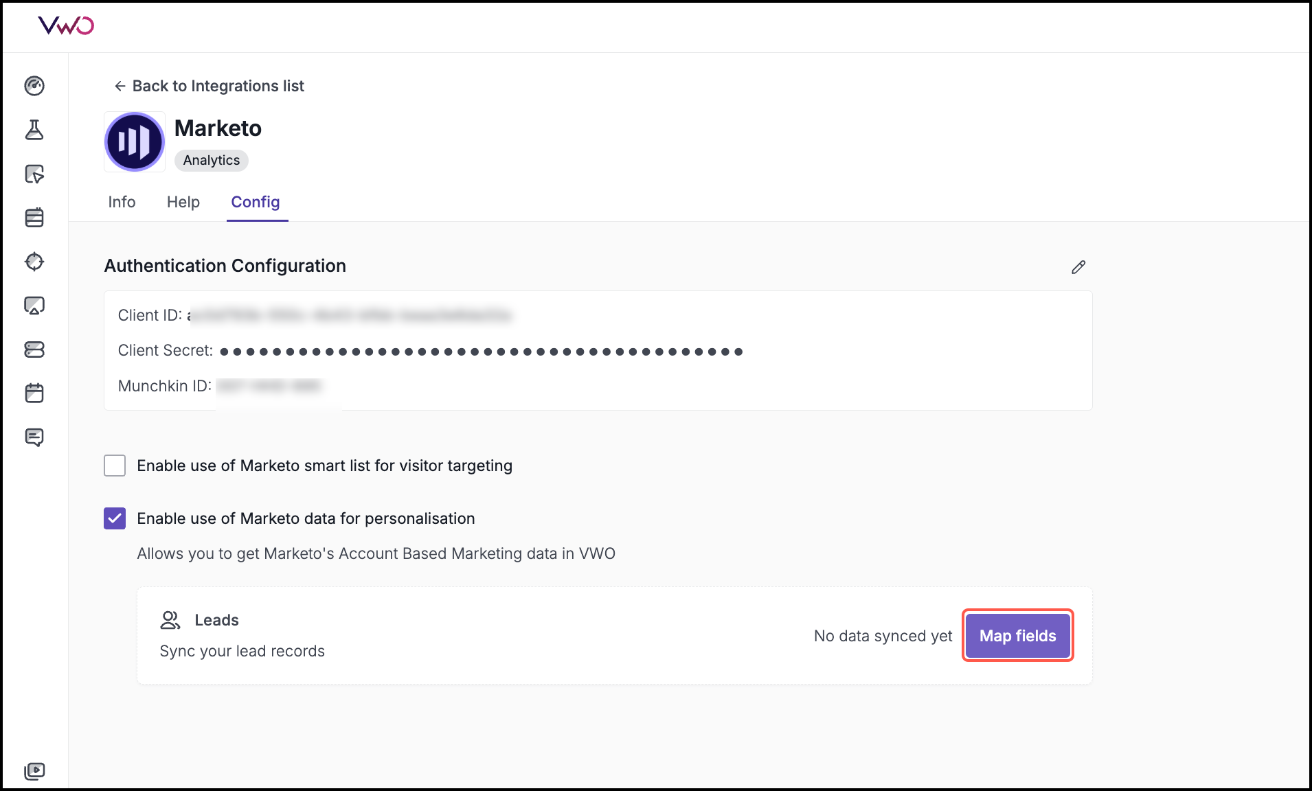Select the Config tab
Viewport: 1312px width, 791px height.
(x=256, y=202)
